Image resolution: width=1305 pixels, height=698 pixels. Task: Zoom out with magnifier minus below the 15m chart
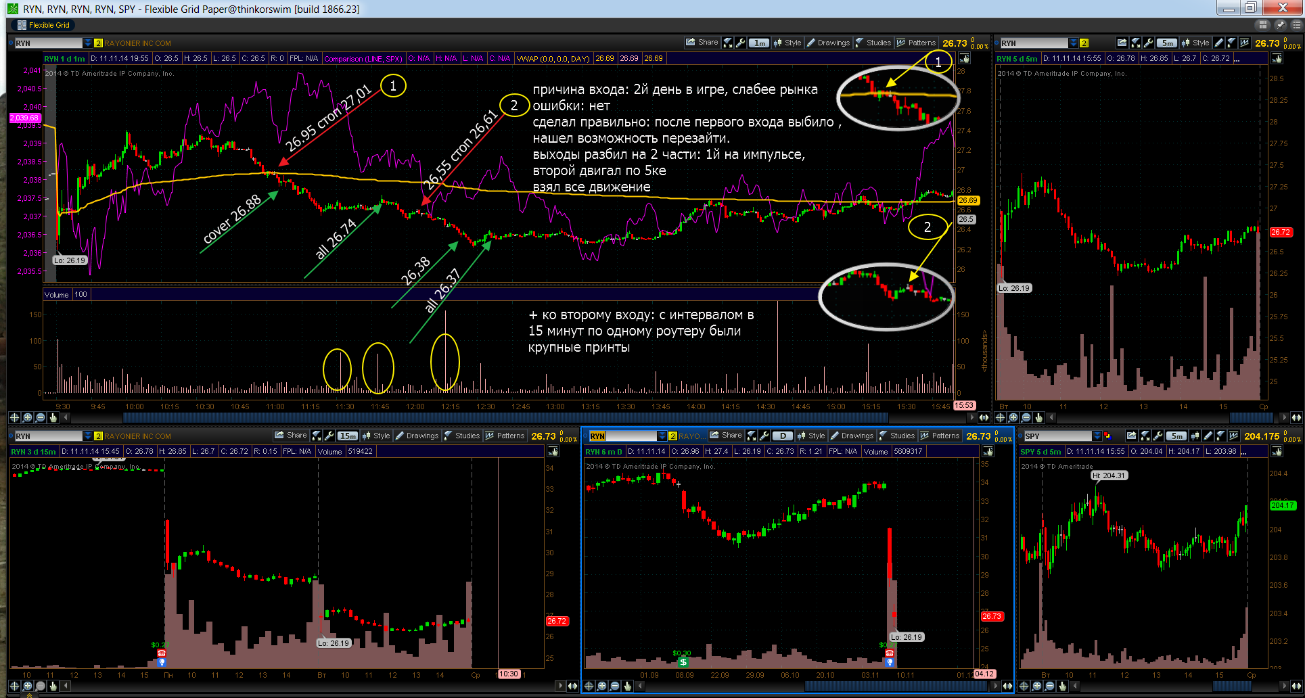point(40,686)
